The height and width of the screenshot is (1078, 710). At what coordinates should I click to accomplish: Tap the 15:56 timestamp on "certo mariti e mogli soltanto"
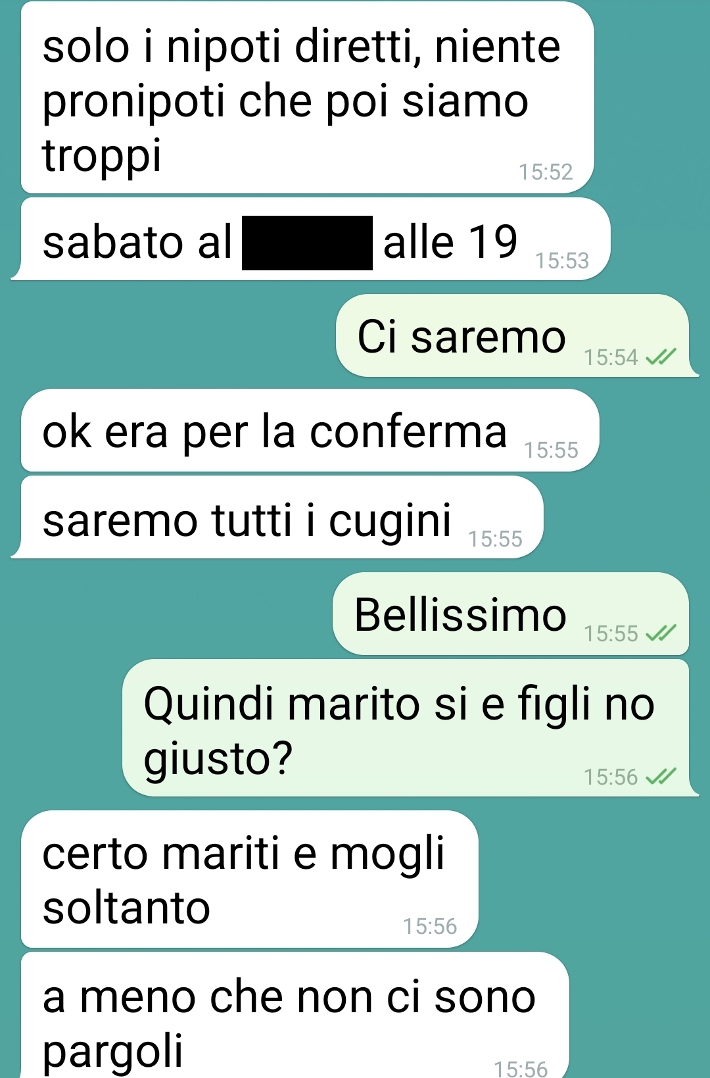click(430, 926)
